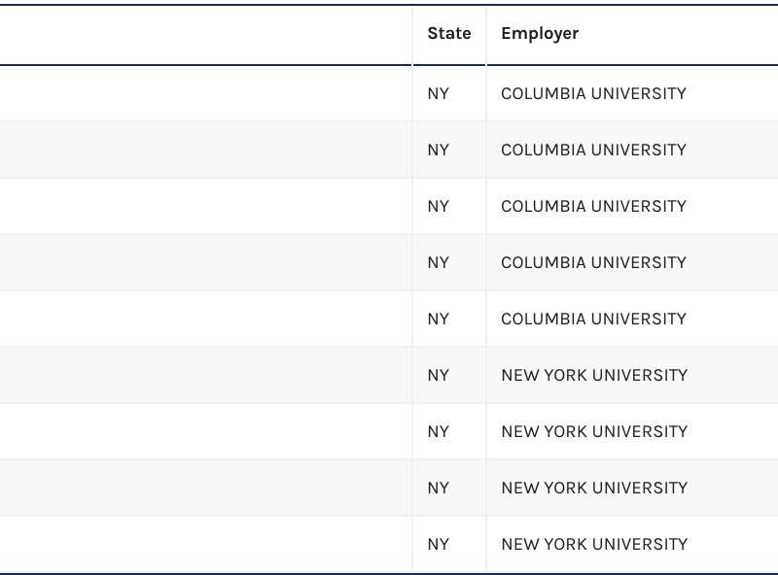Select the last NEW YORK UNIVERSITY employer cell
The image size is (778, 575).
[594, 544]
